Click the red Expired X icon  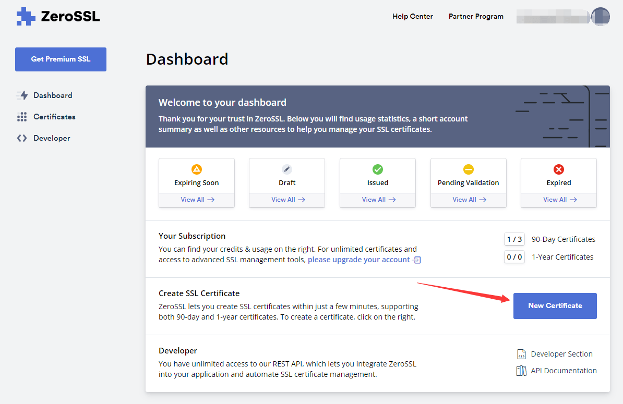click(x=559, y=169)
